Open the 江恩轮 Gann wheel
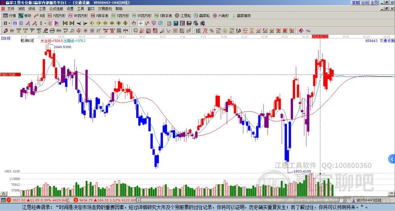This screenshot has height=211, width=395. [x=183, y=15]
